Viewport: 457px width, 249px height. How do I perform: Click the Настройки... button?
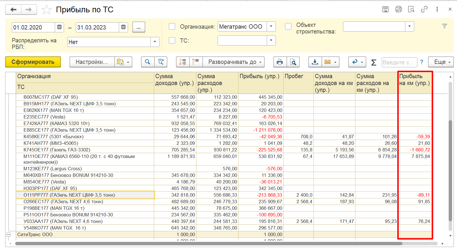92,62
